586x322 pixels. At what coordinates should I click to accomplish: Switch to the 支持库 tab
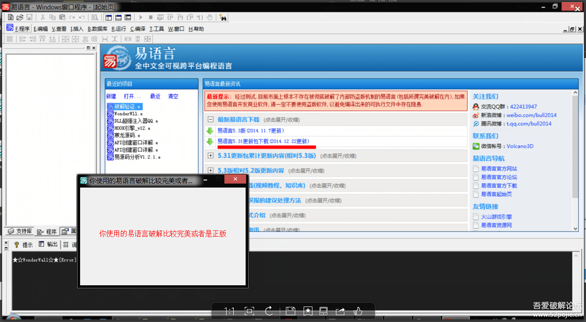click(19, 231)
